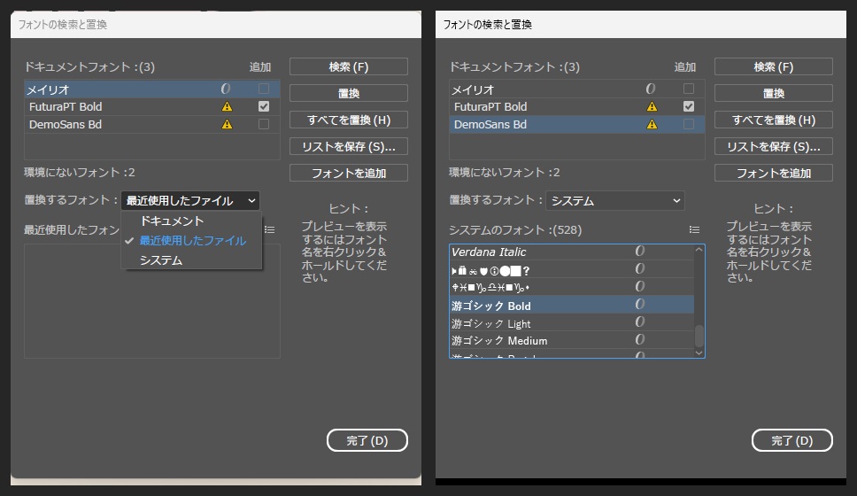
Task: Toggle メイリオ 追加 checkbox in right dialog
Action: [689, 89]
